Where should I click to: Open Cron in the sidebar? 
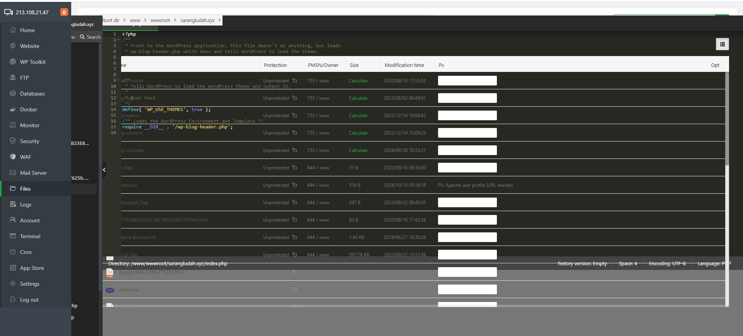pos(26,252)
